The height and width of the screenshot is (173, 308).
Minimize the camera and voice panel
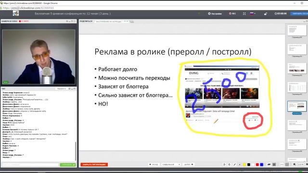click(69, 21)
